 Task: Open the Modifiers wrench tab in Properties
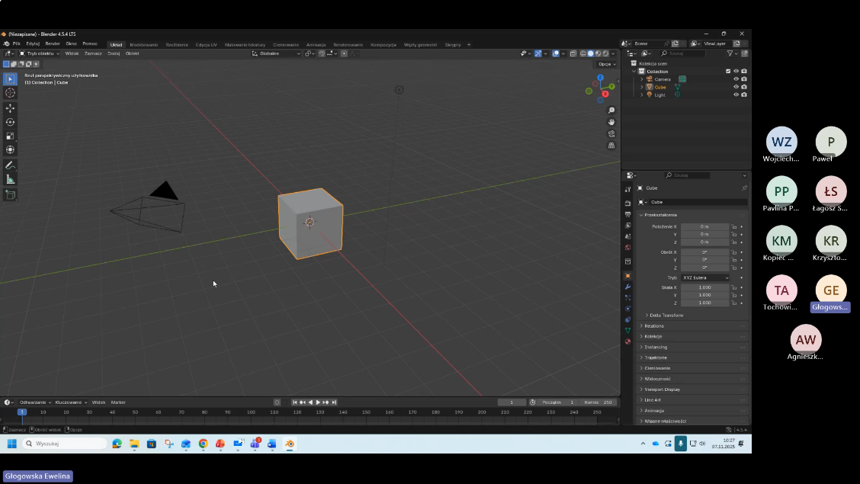(x=627, y=287)
